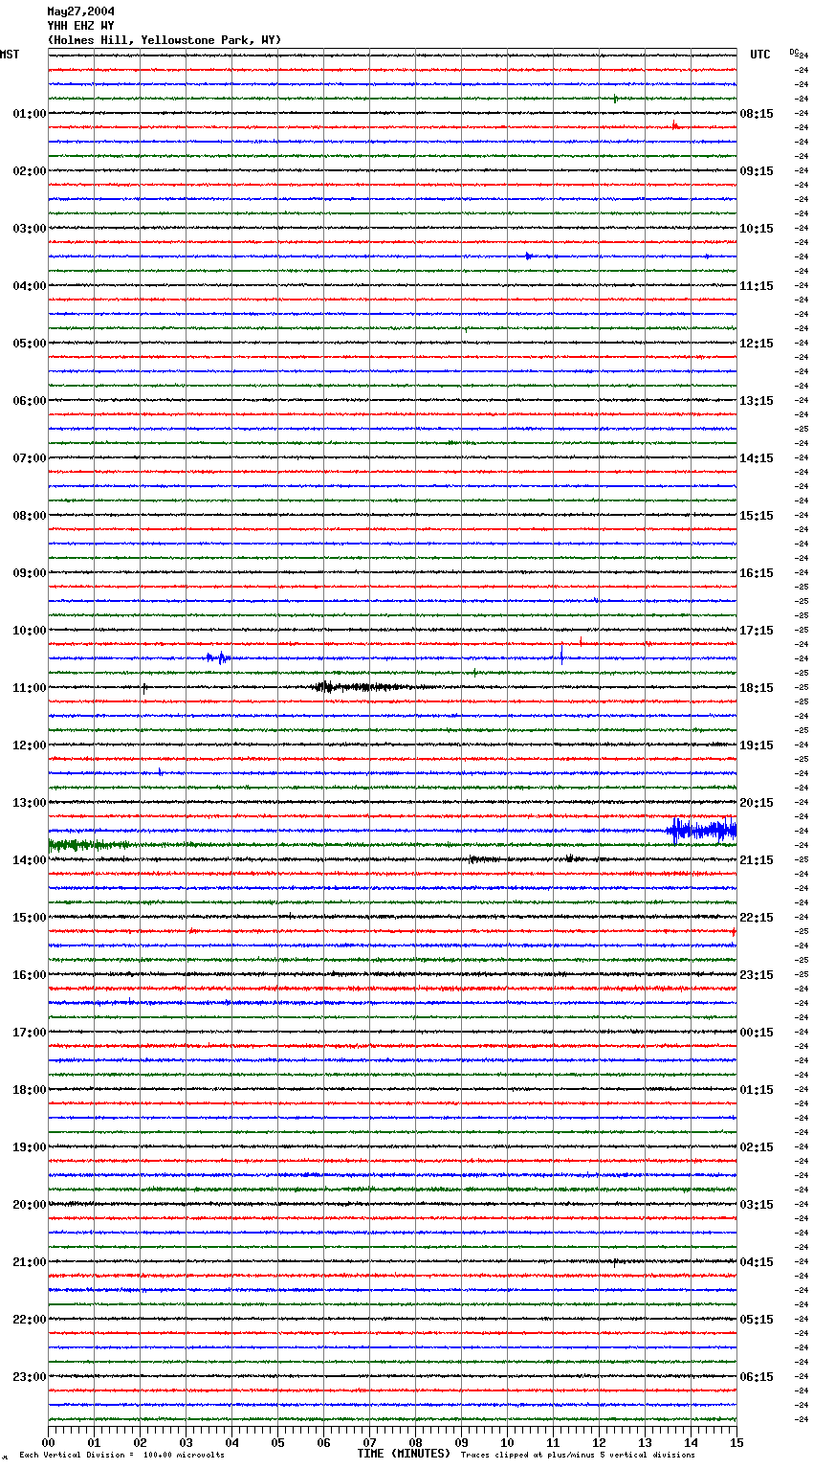Image resolution: width=813 pixels, height=1468 pixels.
Task: Select the 03:00 MST time label
Action: coord(30,229)
